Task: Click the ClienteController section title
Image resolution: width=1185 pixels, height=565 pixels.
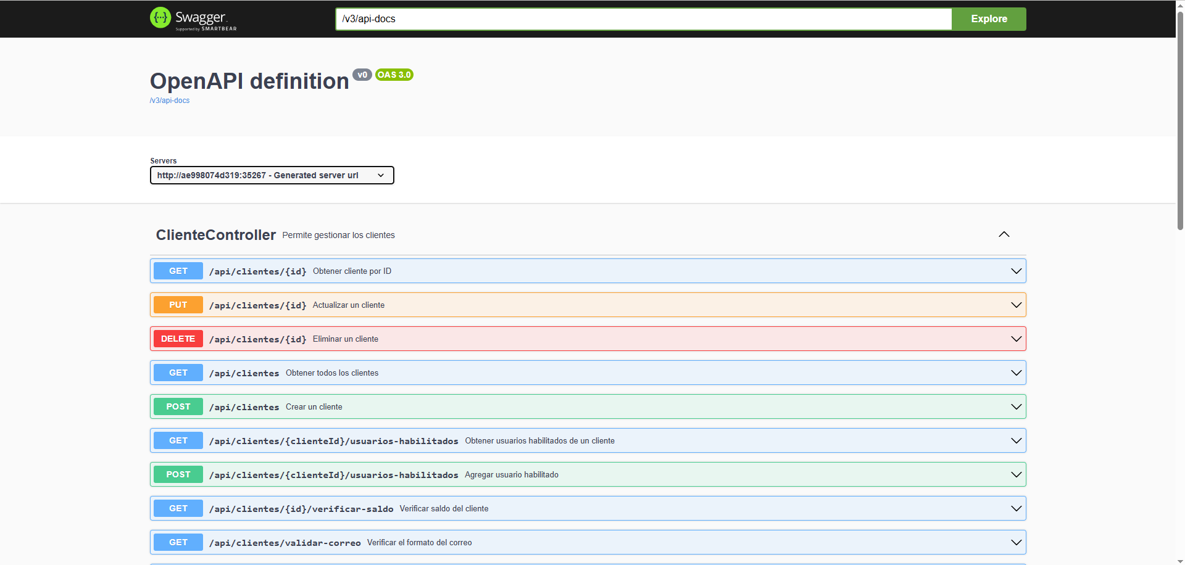Action: [215, 235]
